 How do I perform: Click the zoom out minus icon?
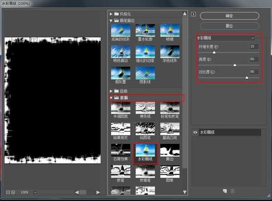click(x=7, y=192)
